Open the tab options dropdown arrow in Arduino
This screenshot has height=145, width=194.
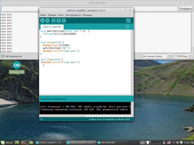127,26
